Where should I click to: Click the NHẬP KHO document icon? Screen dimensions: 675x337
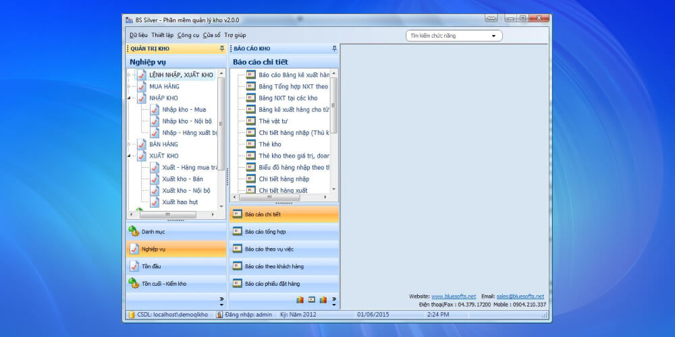142,98
